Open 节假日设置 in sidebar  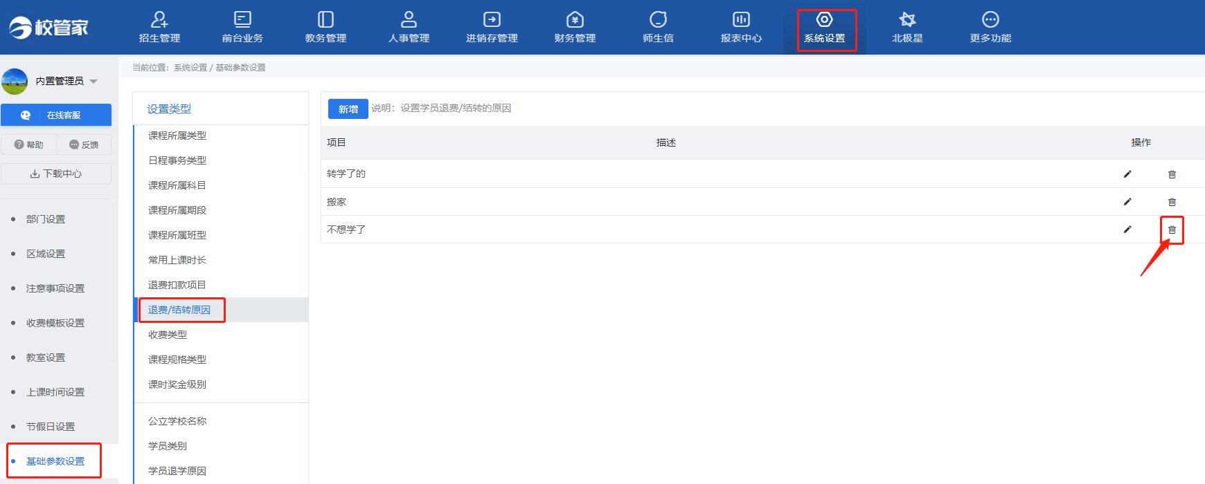[x=51, y=427]
